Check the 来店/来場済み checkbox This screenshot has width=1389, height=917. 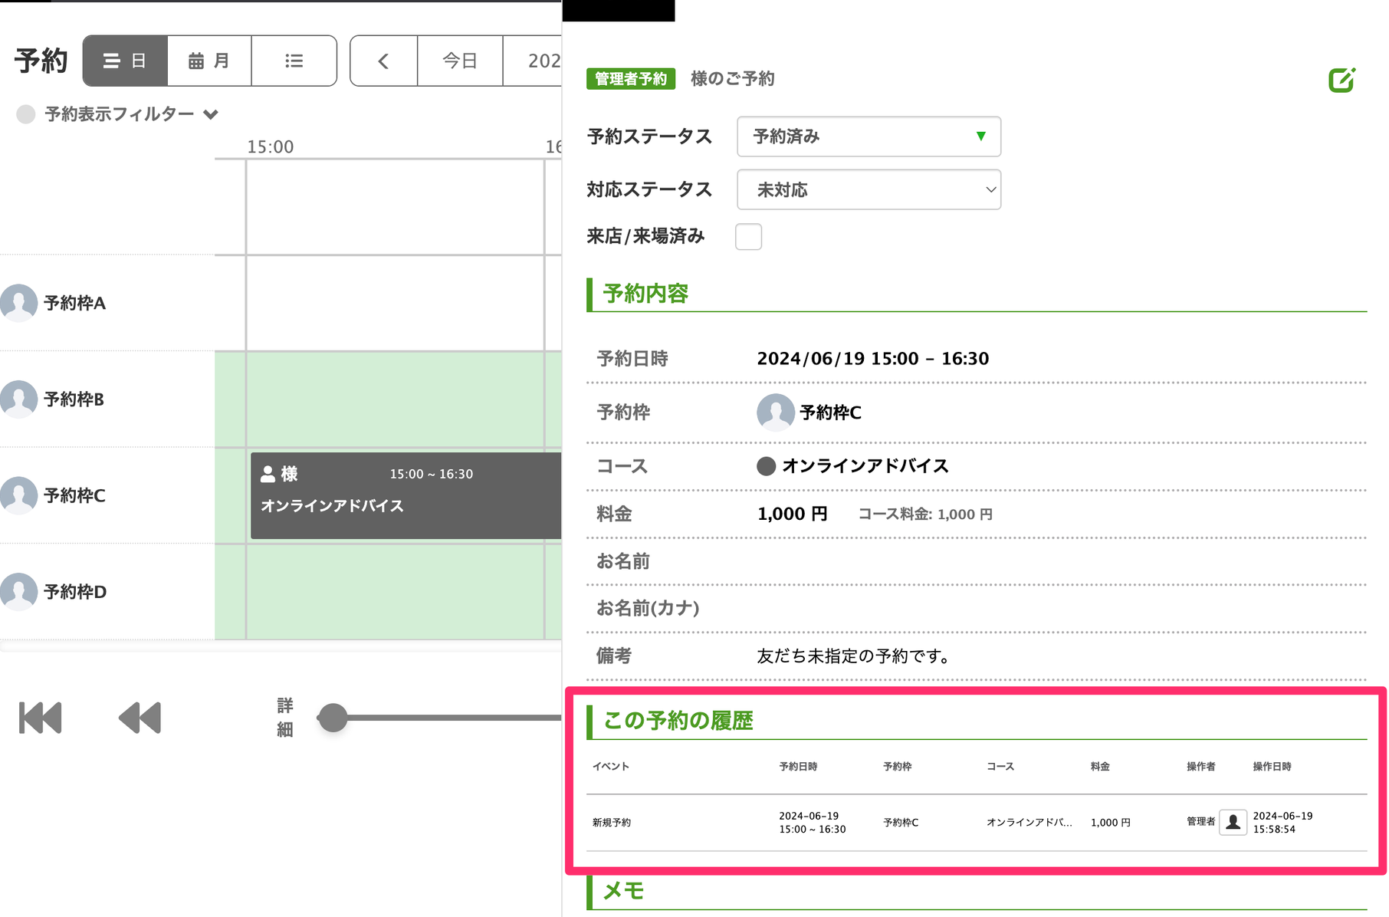click(748, 237)
